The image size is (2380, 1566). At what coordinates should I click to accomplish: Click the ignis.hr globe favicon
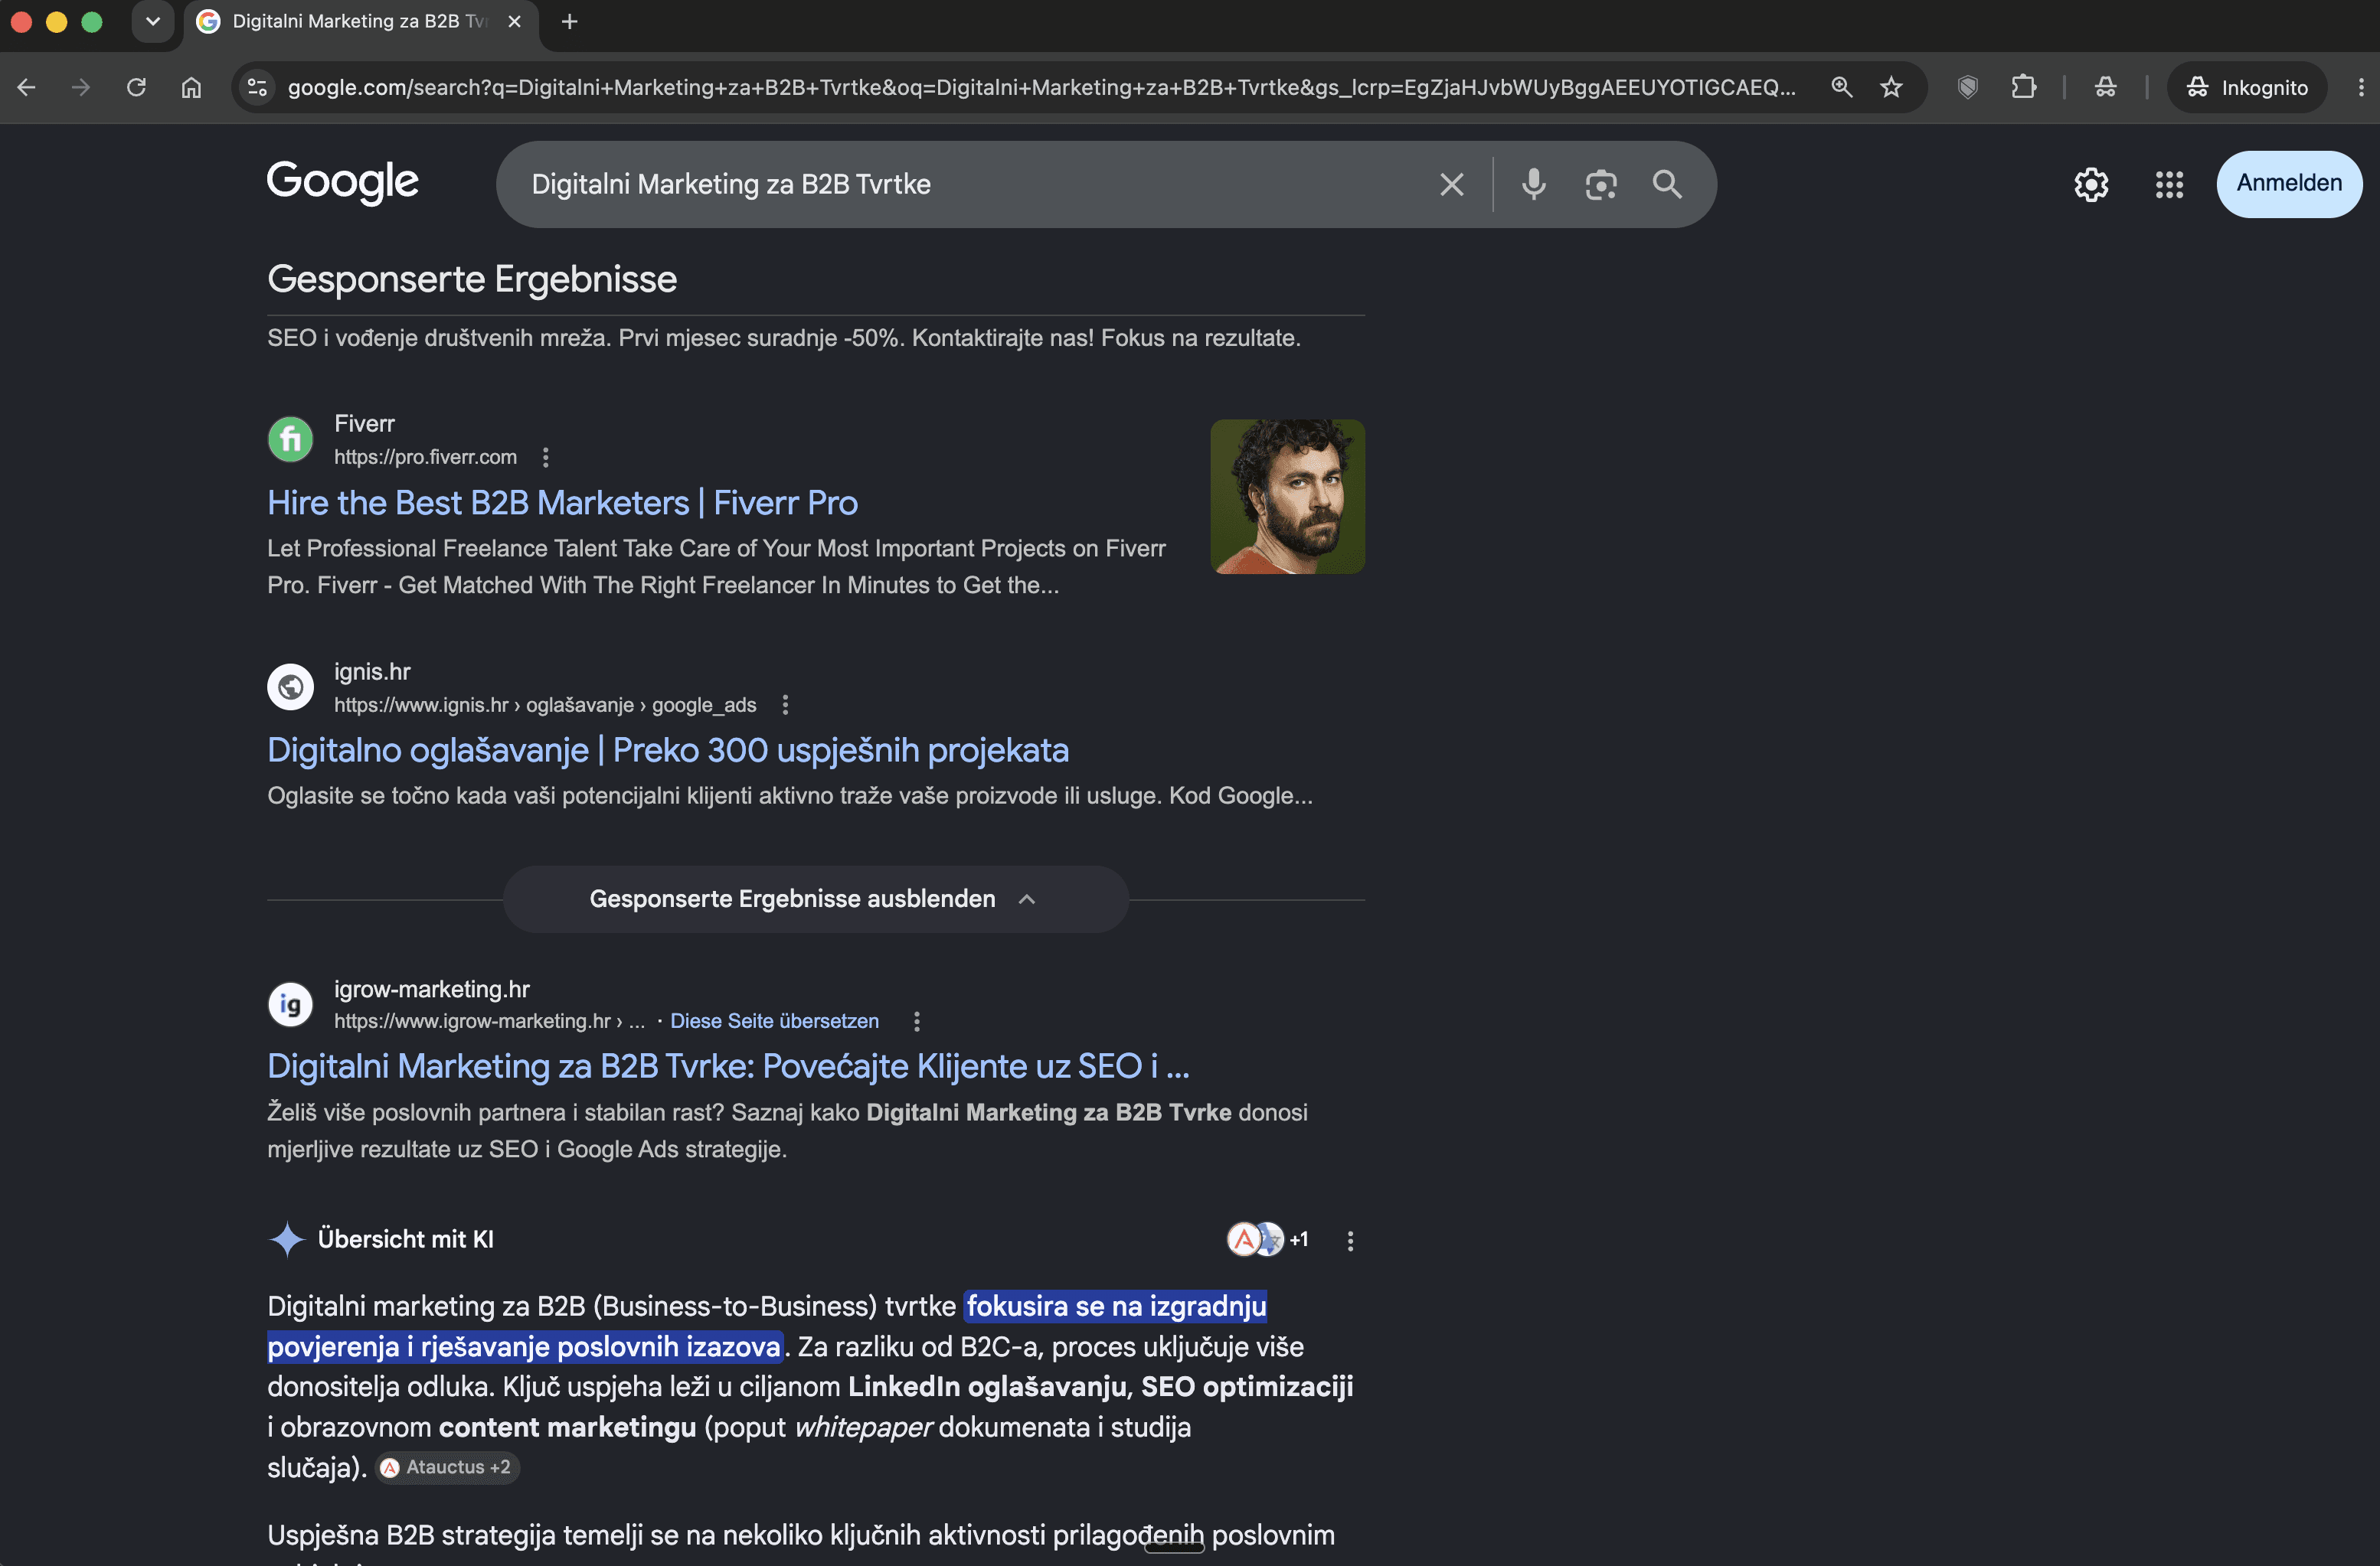tap(290, 687)
